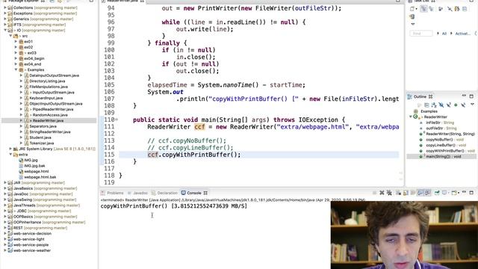This screenshot has width=478, height=269.
Task: Select the Console tab
Action: 194,193
